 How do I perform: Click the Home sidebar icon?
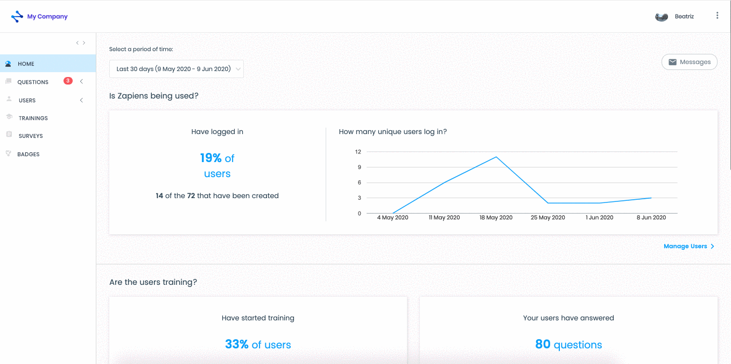(8, 64)
